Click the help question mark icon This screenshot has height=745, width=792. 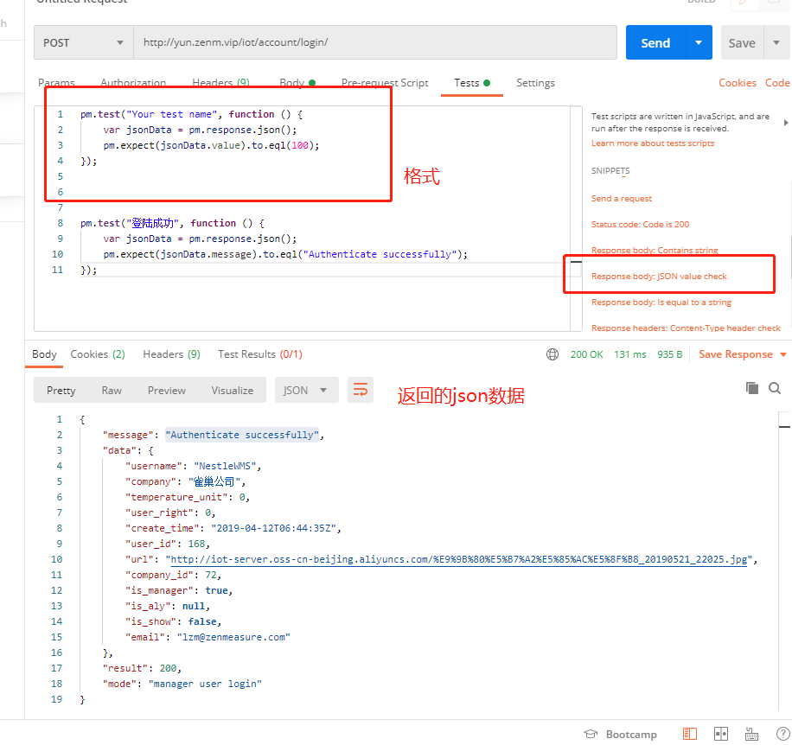[x=782, y=734]
